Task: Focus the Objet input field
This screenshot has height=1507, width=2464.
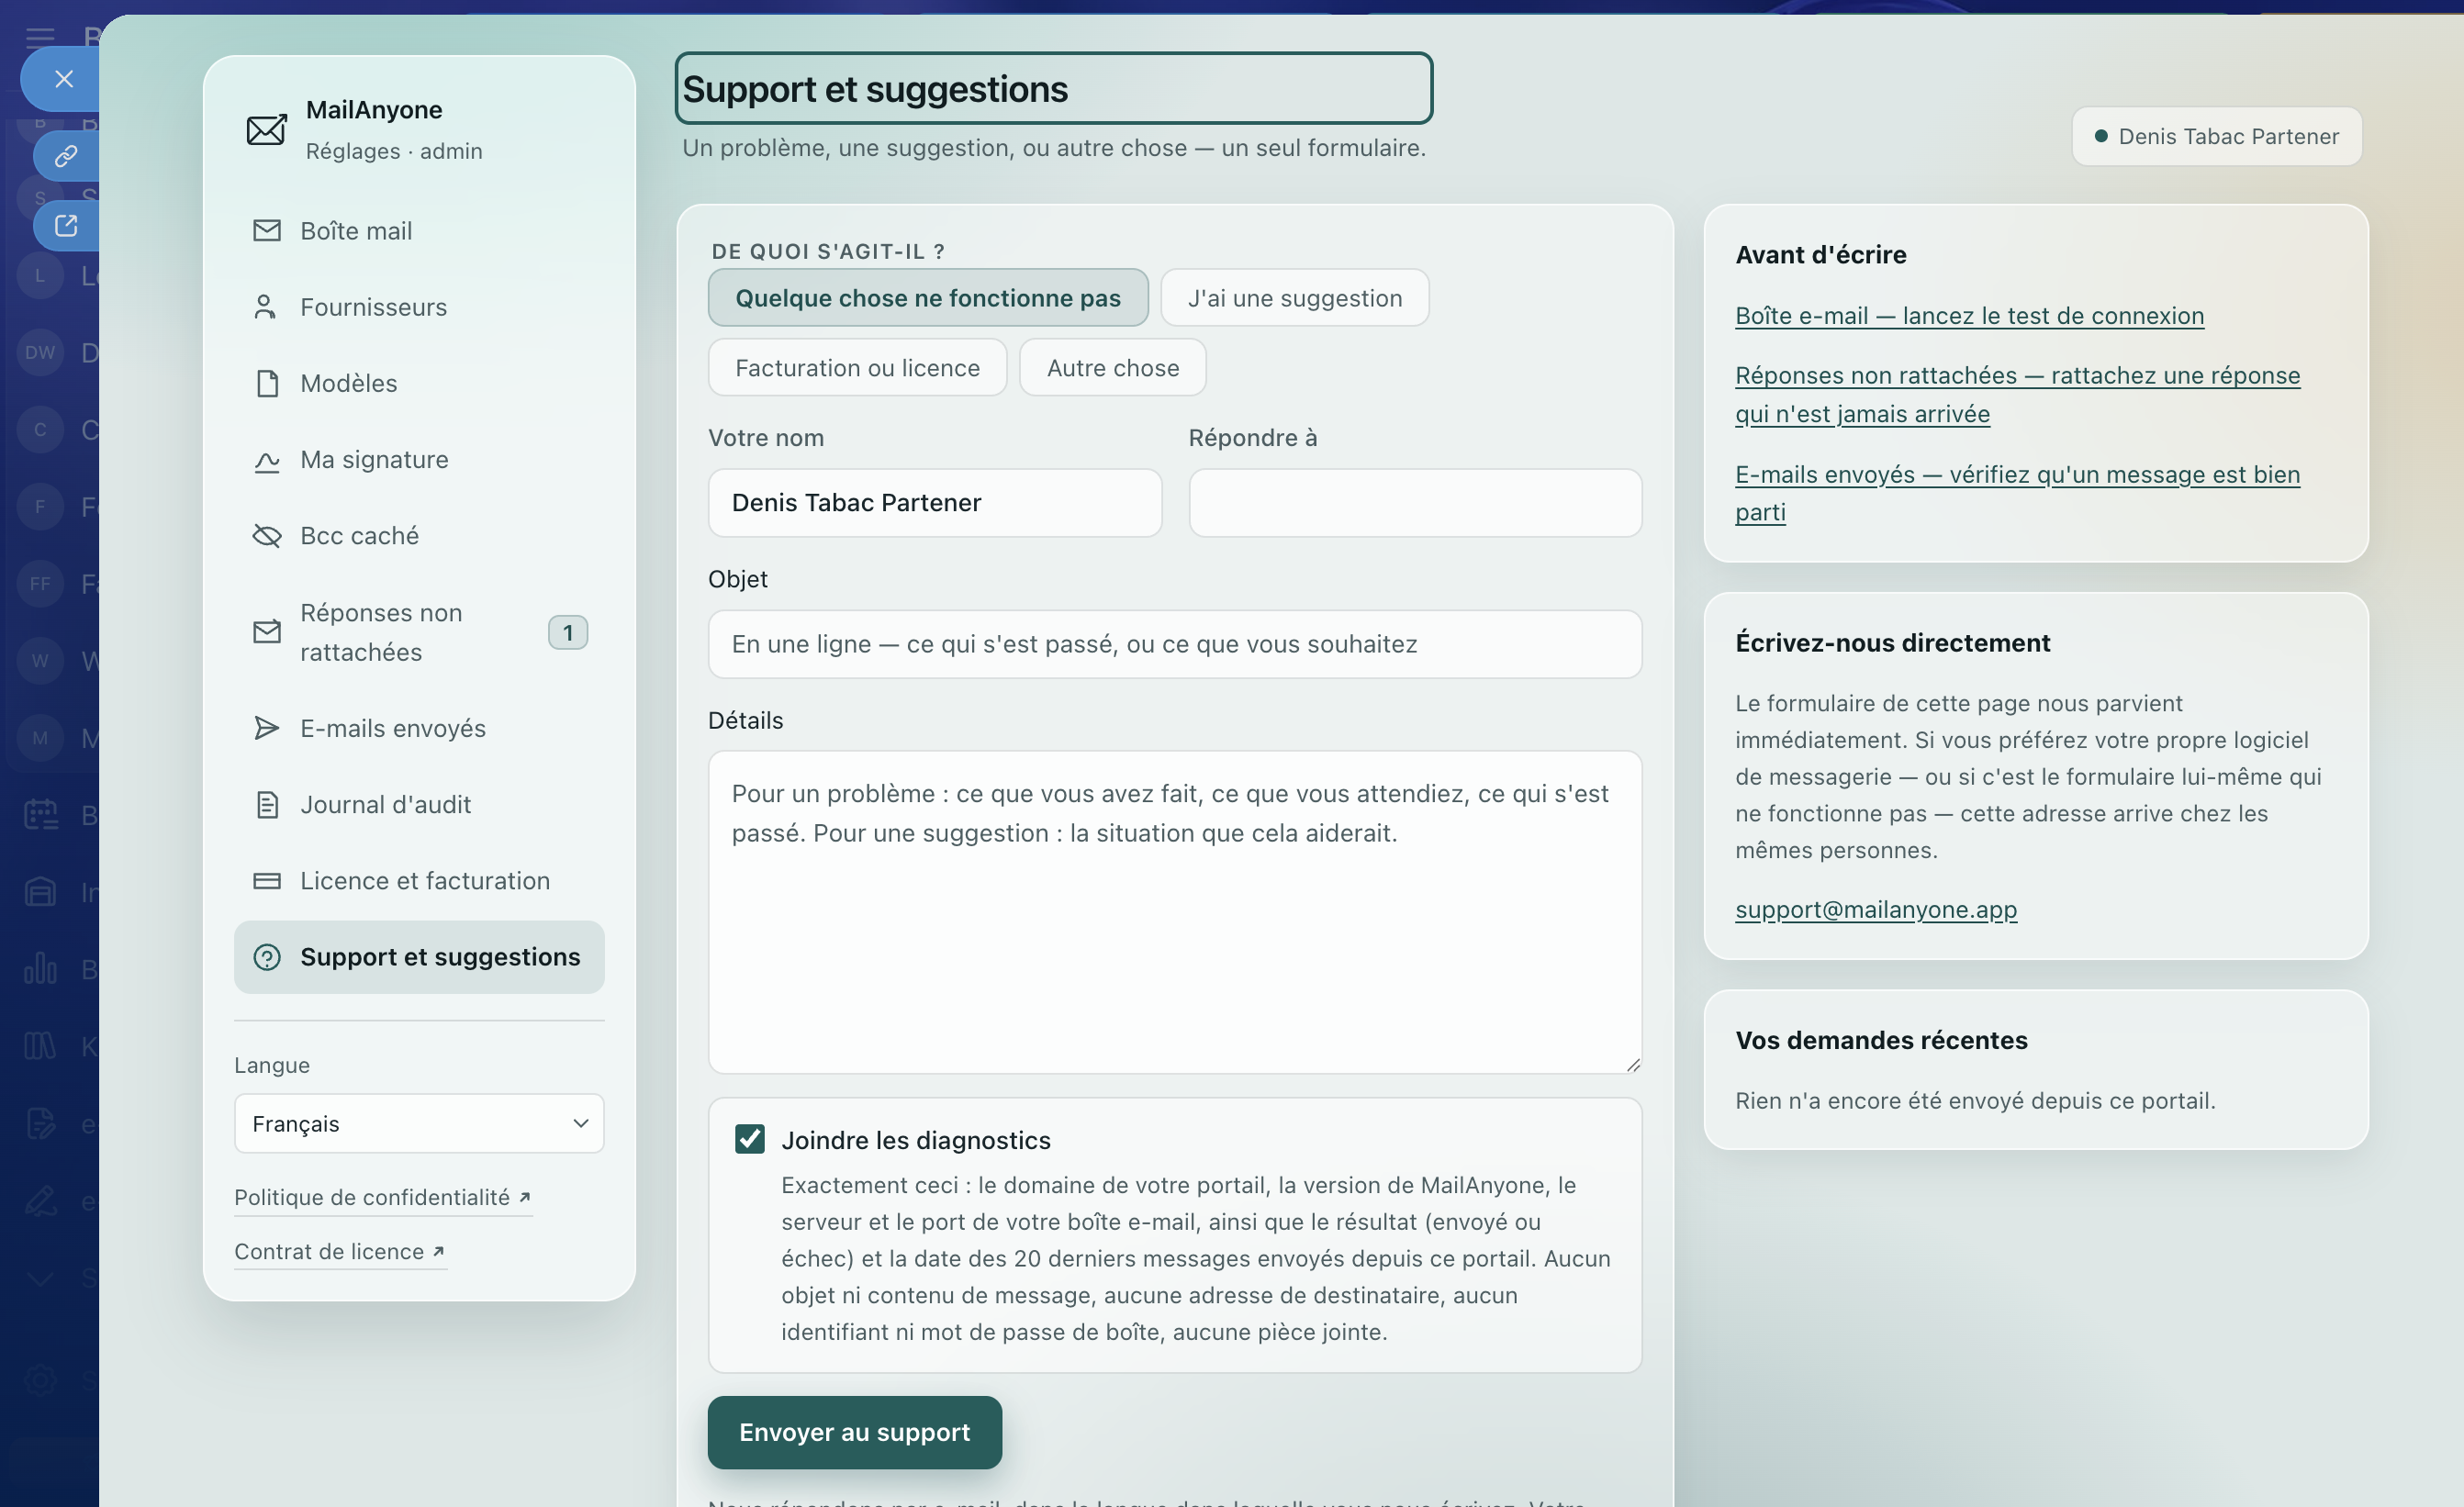Action: pyautogui.click(x=1174, y=644)
